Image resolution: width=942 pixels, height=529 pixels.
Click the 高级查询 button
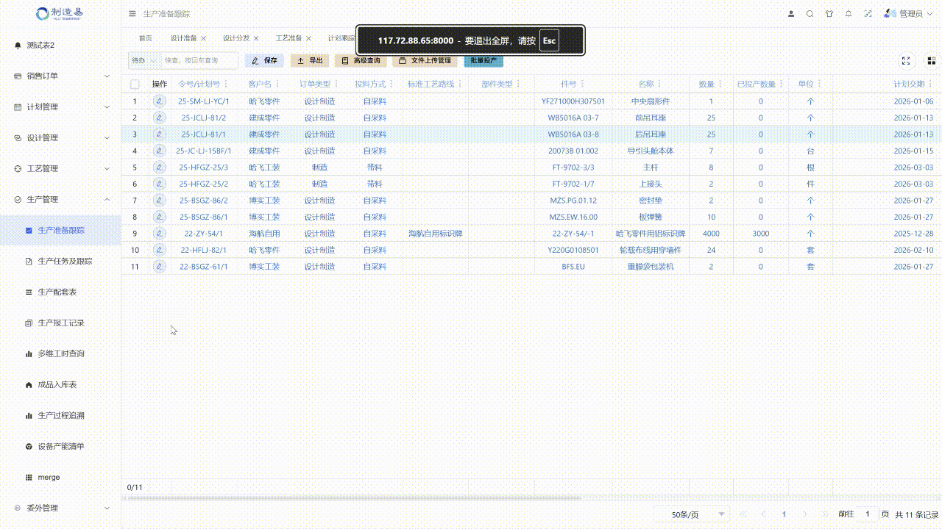tap(361, 60)
